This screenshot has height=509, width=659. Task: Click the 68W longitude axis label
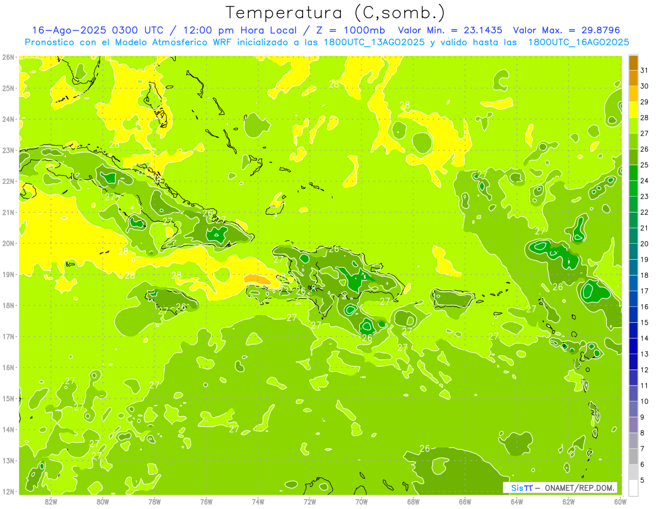pos(413,501)
